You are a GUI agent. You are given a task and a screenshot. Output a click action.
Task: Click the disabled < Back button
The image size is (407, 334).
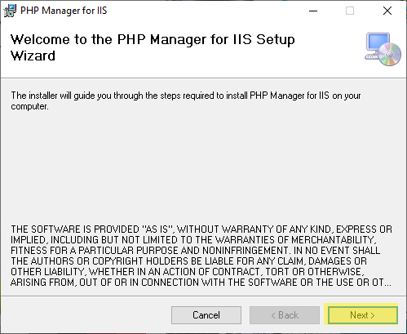point(285,315)
